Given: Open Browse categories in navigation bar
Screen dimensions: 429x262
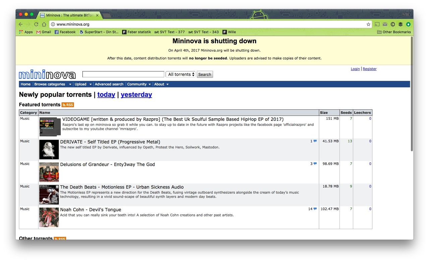Looking at the screenshot, I should pyautogui.click(x=50, y=84).
